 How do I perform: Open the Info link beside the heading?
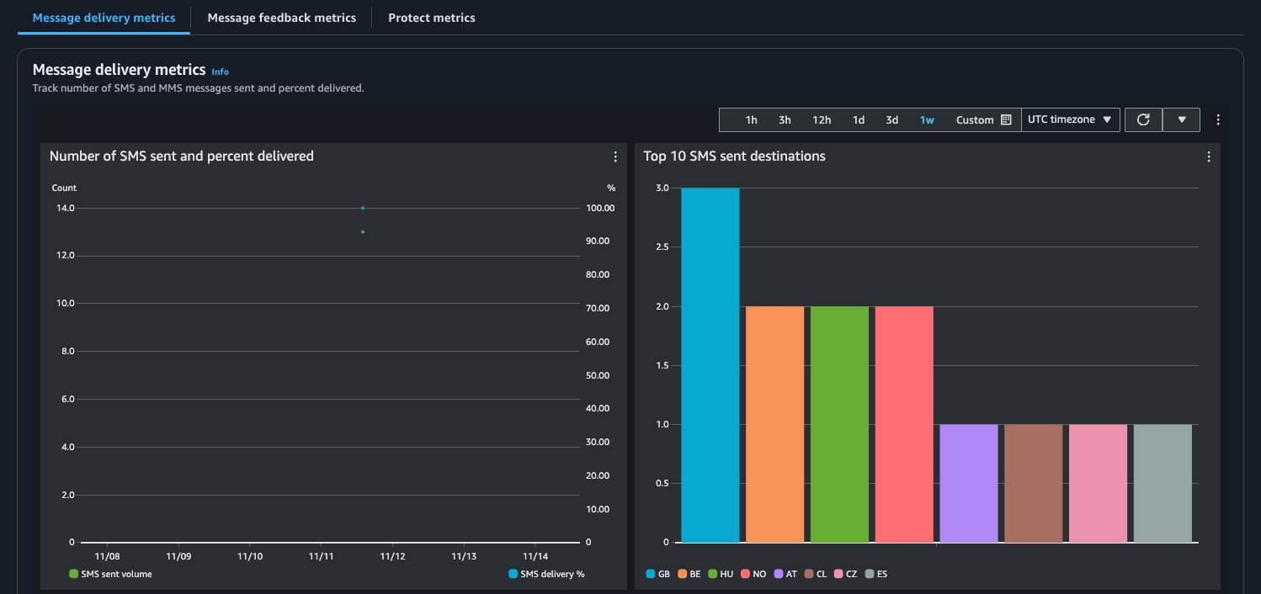click(x=220, y=72)
